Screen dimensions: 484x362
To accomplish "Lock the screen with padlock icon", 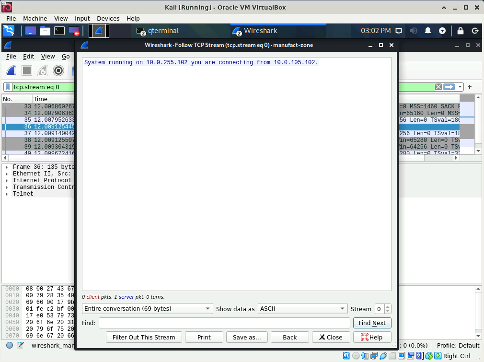I will (x=460, y=31).
